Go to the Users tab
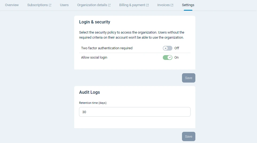The image size is (257, 143). pyautogui.click(x=64, y=5)
